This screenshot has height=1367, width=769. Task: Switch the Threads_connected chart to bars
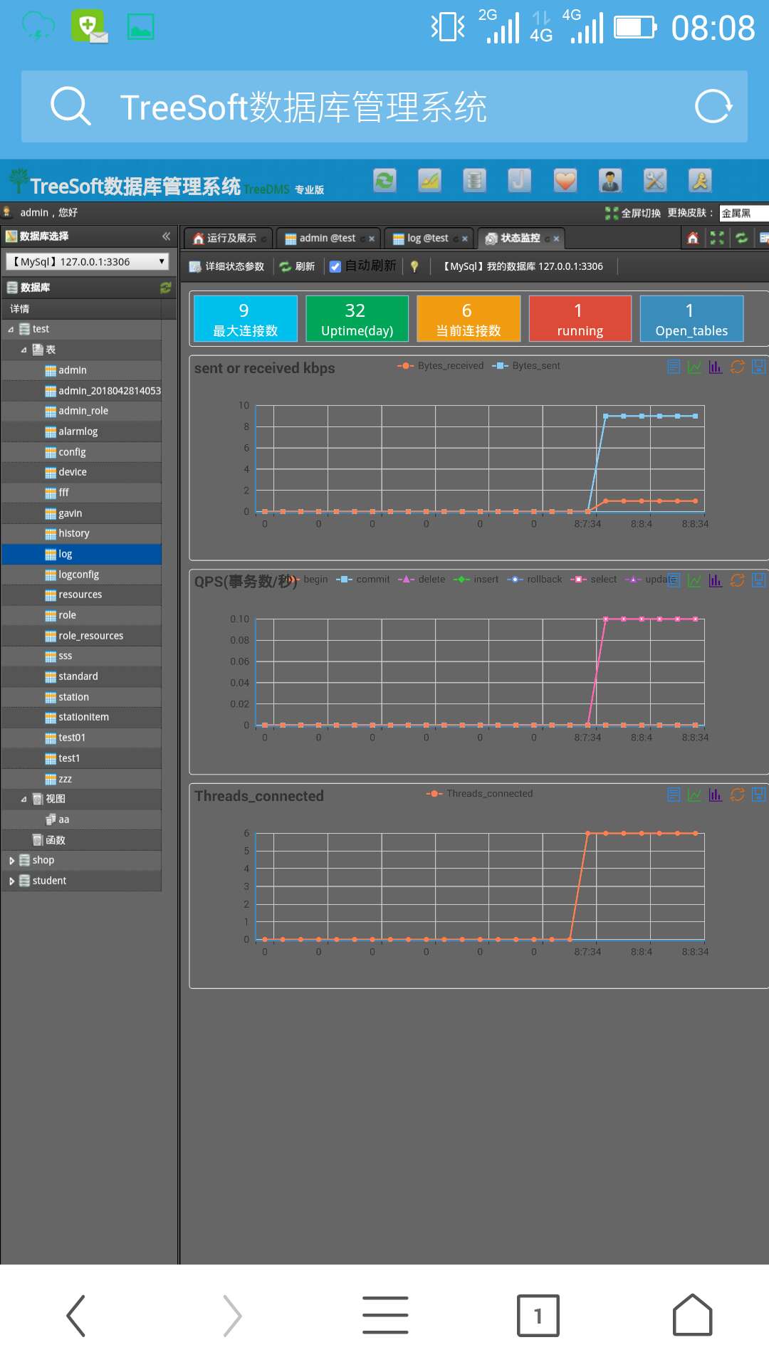[716, 795]
